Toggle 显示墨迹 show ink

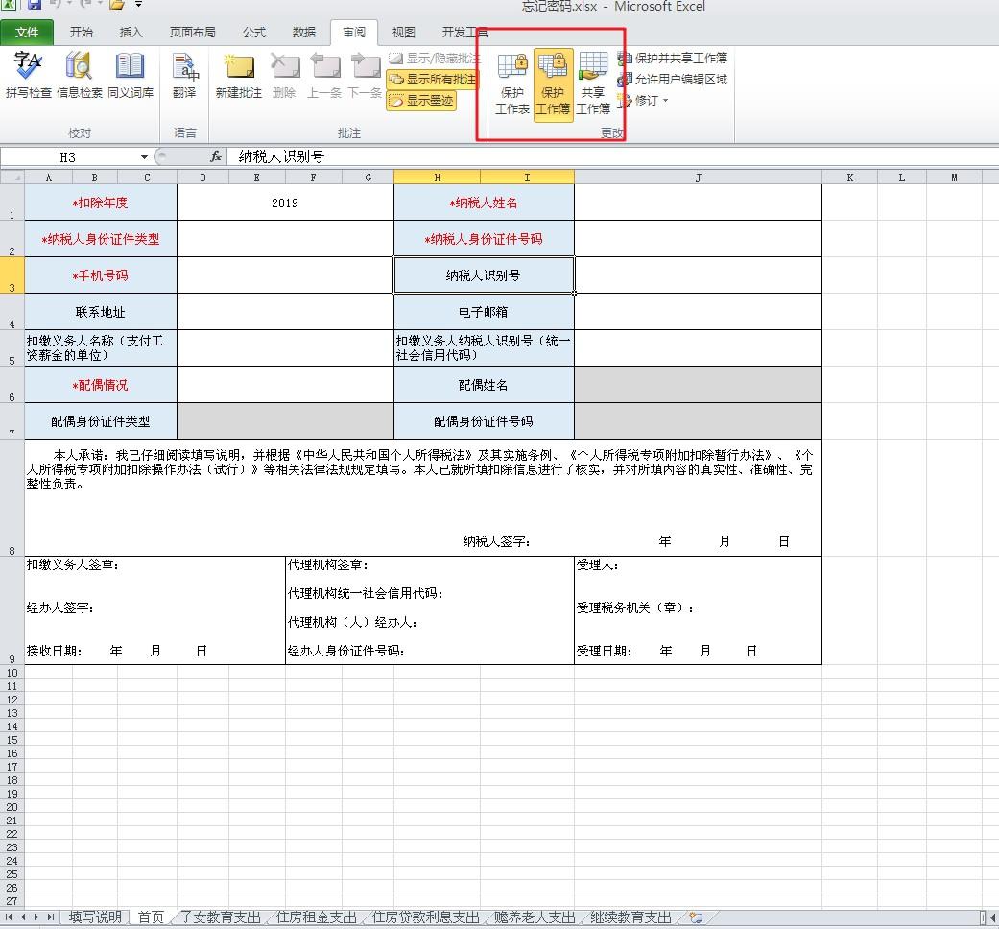coord(421,101)
